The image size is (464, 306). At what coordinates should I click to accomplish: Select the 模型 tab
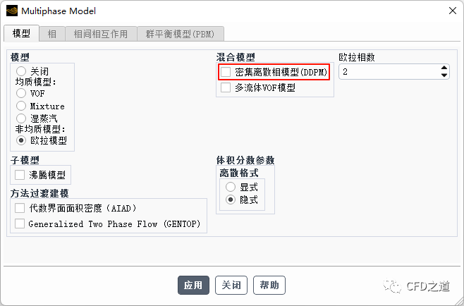coord(22,34)
